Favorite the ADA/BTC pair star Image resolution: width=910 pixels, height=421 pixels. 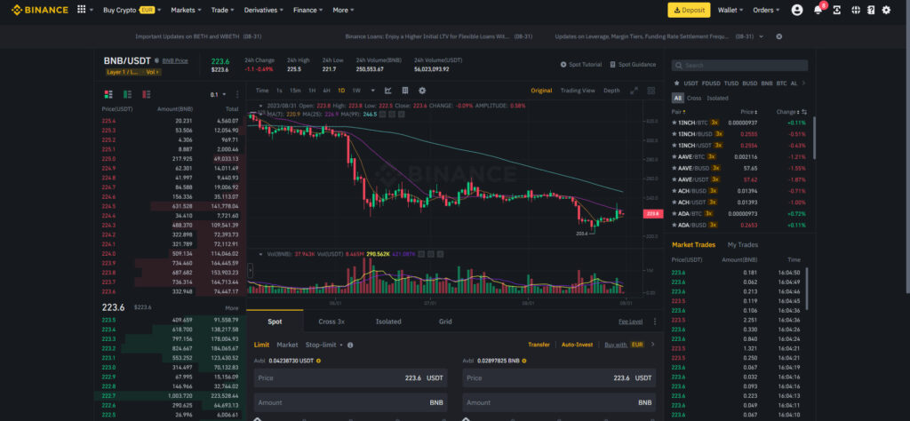pyautogui.click(x=675, y=213)
